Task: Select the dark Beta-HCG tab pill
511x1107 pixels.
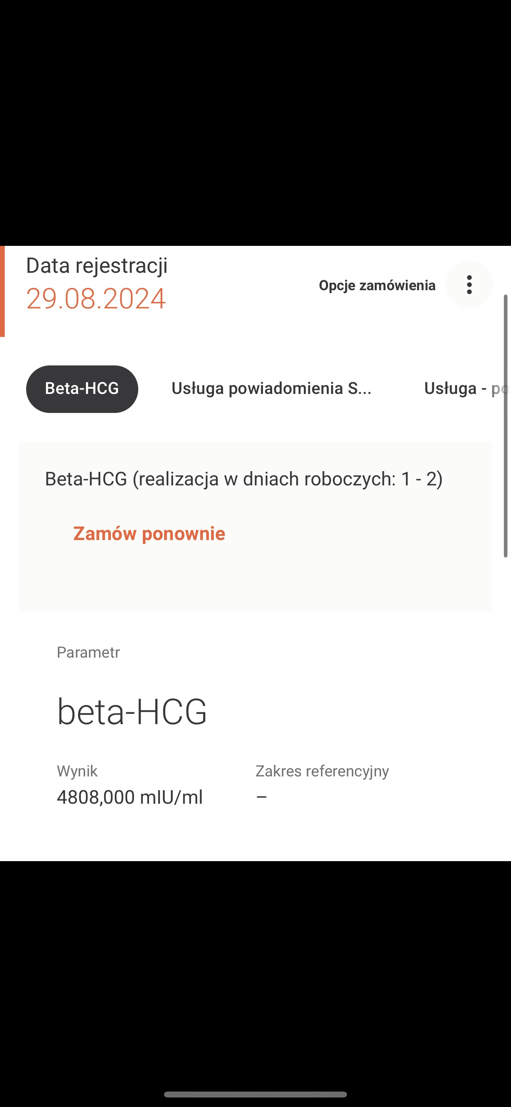Action: point(82,388)
